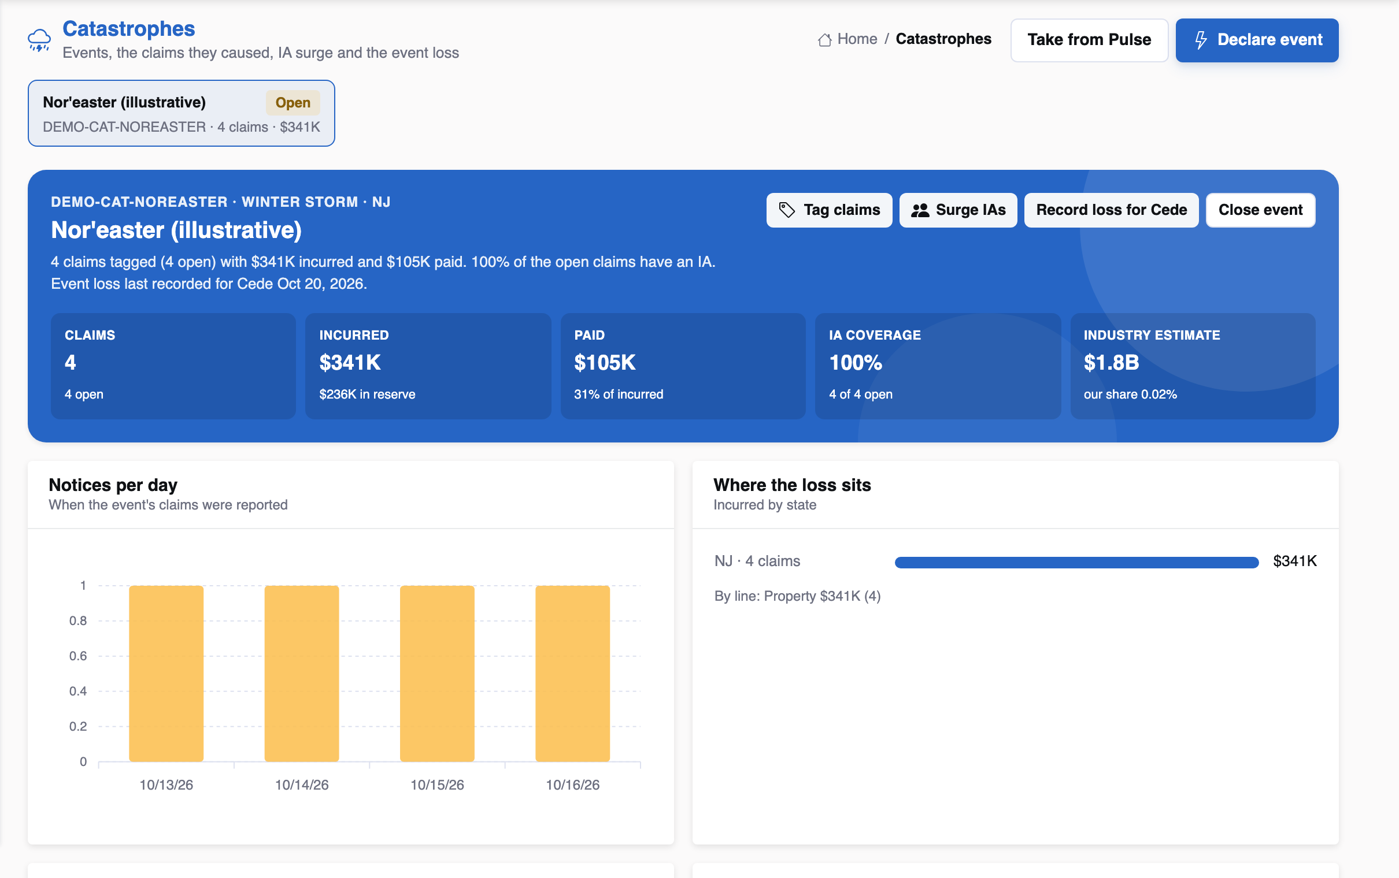Click '4 of 4 open' text
Image resolution: width=1399 pixels, height=878 pixels.
tap(860, 395)
